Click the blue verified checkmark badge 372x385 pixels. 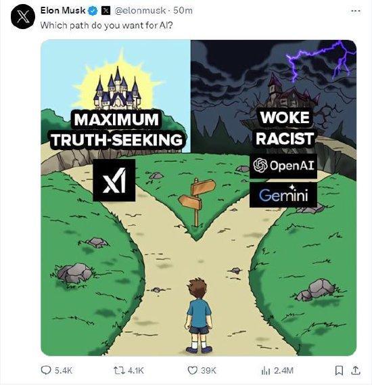click(x=93, y=11)
